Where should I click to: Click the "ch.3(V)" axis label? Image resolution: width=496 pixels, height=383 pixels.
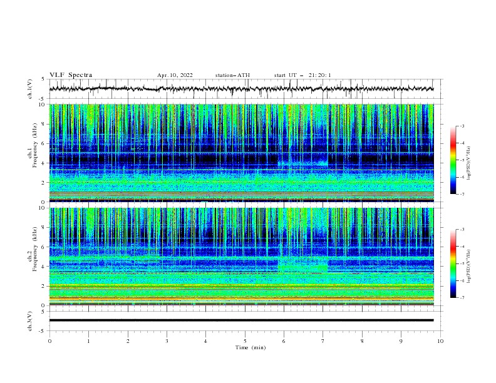tap(30, 321)
